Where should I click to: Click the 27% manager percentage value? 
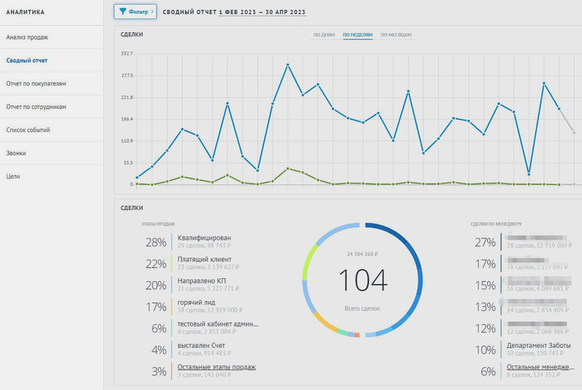[485, 242]
